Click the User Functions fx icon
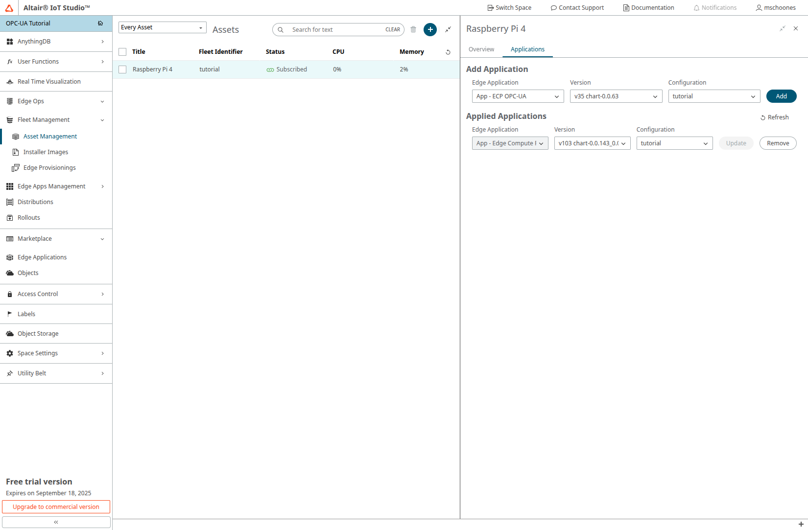 (10, 62)
